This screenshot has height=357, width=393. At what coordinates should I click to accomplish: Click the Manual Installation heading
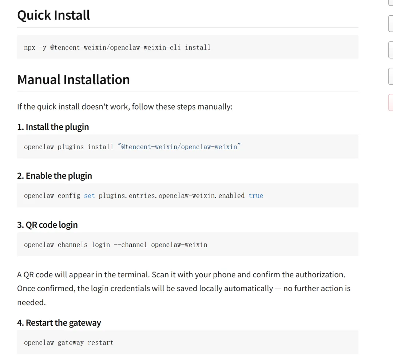click(x=74, y=80)
